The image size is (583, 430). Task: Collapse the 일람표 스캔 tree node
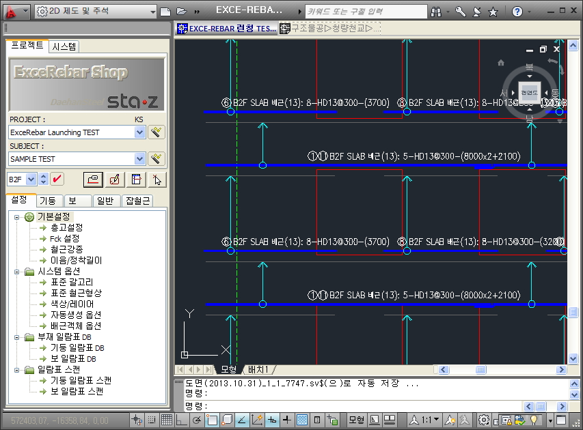click(16, 370)
